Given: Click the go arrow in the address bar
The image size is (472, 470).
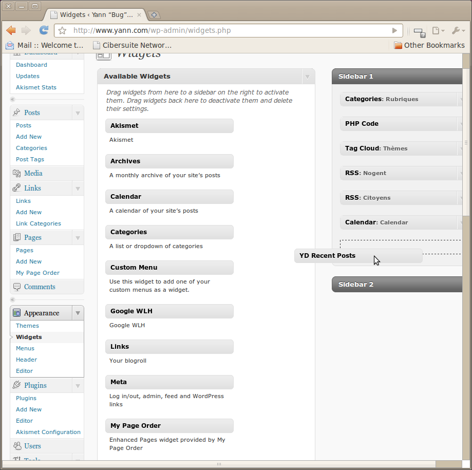Looking at the screenshot, I should (x=394, y=30).
